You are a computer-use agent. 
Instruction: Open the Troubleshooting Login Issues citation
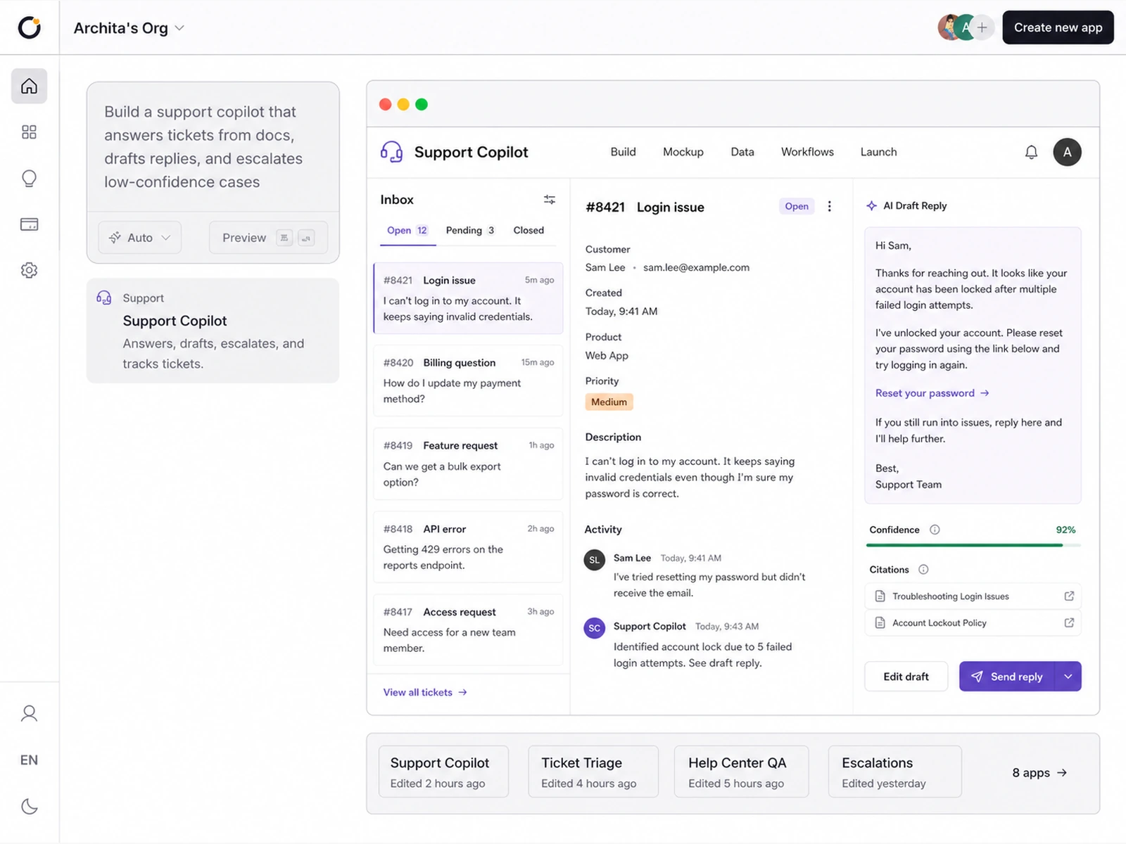[973, 596]
